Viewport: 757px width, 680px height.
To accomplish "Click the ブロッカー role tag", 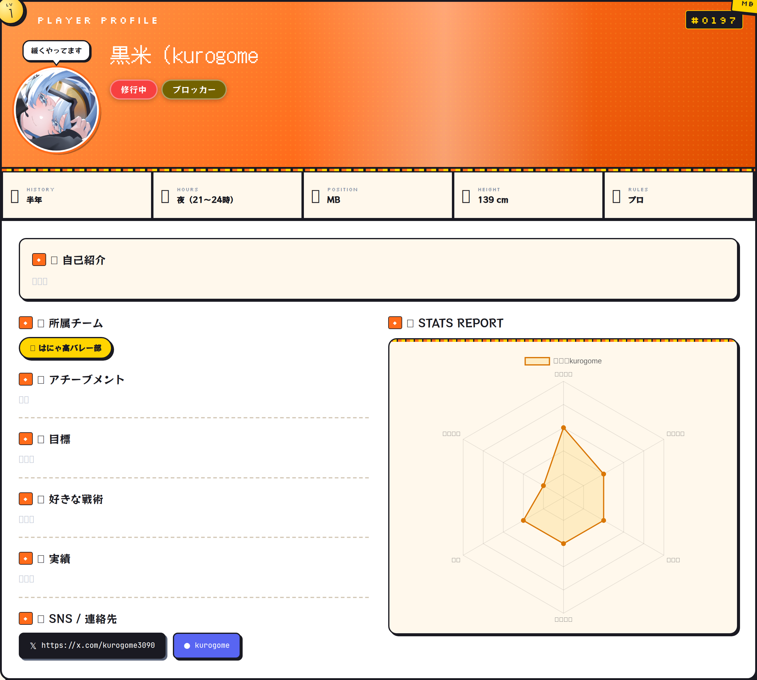I will [194, 90].
